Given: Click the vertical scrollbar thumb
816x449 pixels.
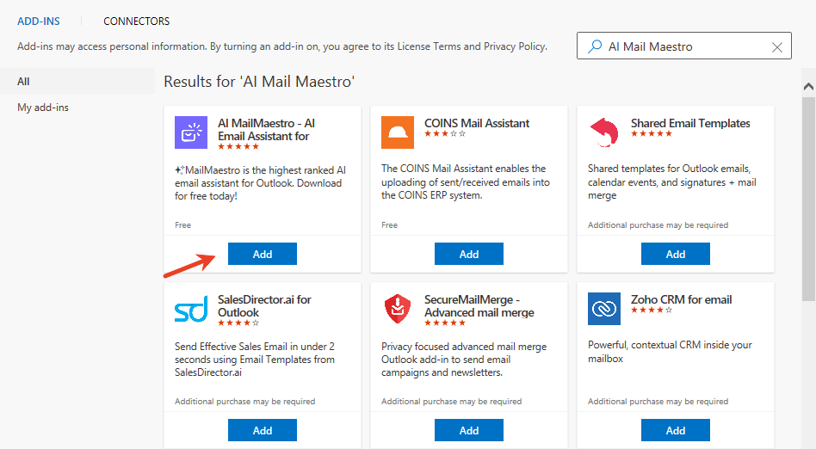Looking at the screenshot, I should (808, 199).
